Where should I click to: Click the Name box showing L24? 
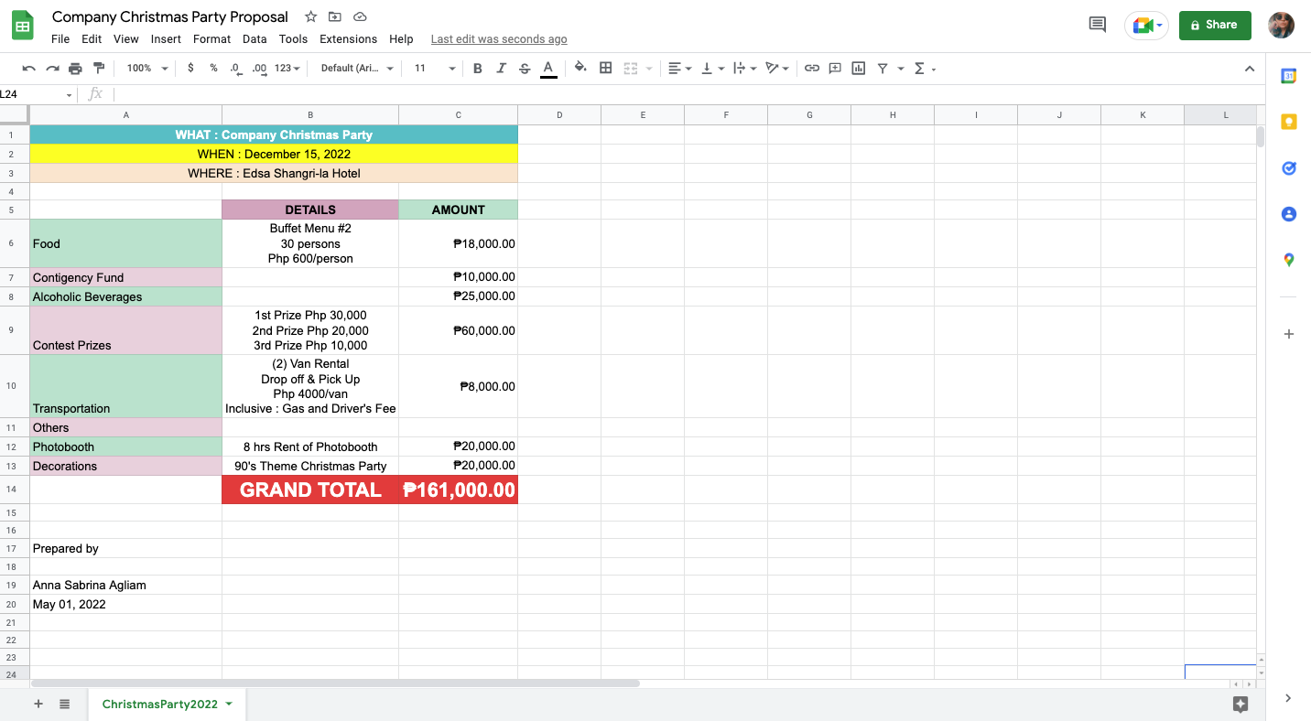(x=37, y=94)
